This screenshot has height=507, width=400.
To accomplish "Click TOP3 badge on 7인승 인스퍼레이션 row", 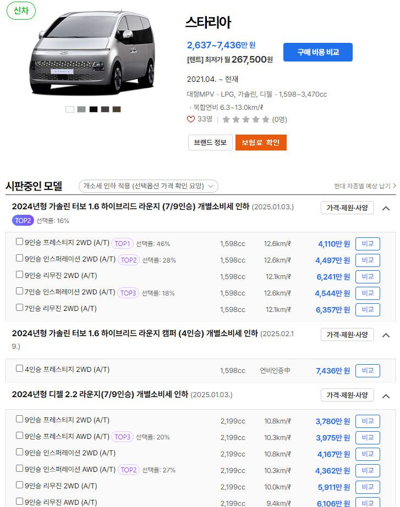I will (x=128, y=293).
